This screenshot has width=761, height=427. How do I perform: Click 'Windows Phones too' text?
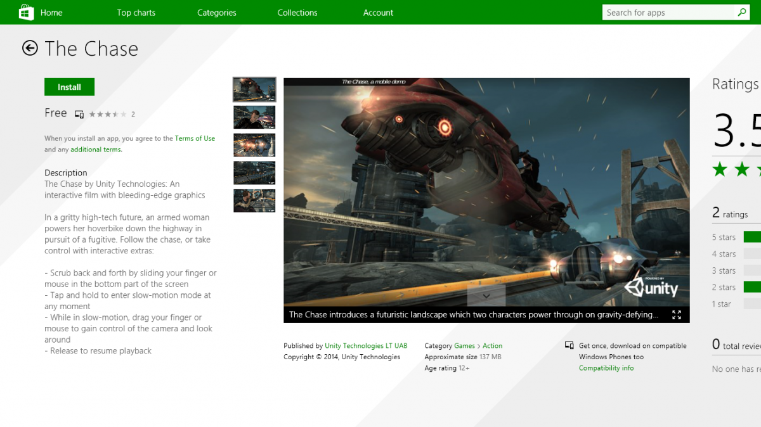611,357
